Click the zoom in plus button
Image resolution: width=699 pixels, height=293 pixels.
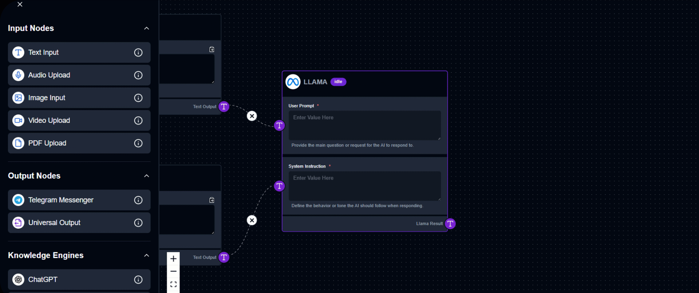coord(173,259)
